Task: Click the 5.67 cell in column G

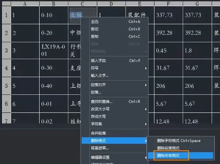Action: 197,104
